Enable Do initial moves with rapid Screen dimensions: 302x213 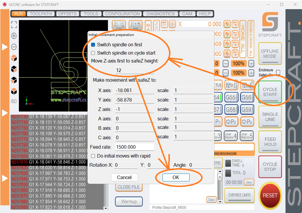(93, 156)
